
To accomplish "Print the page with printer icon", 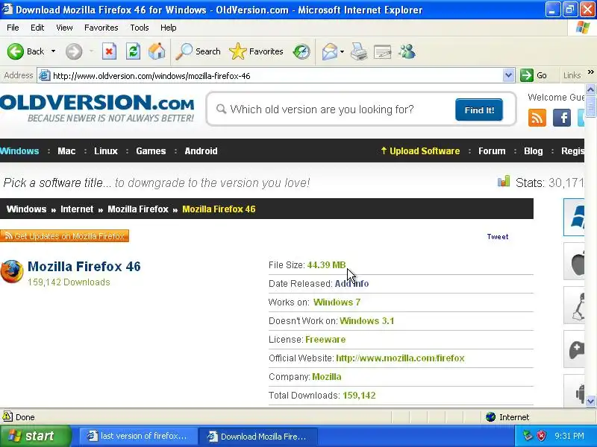I will coord(359,51).
